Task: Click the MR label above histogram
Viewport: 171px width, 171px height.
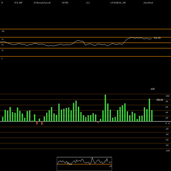Action: point(153,89)
